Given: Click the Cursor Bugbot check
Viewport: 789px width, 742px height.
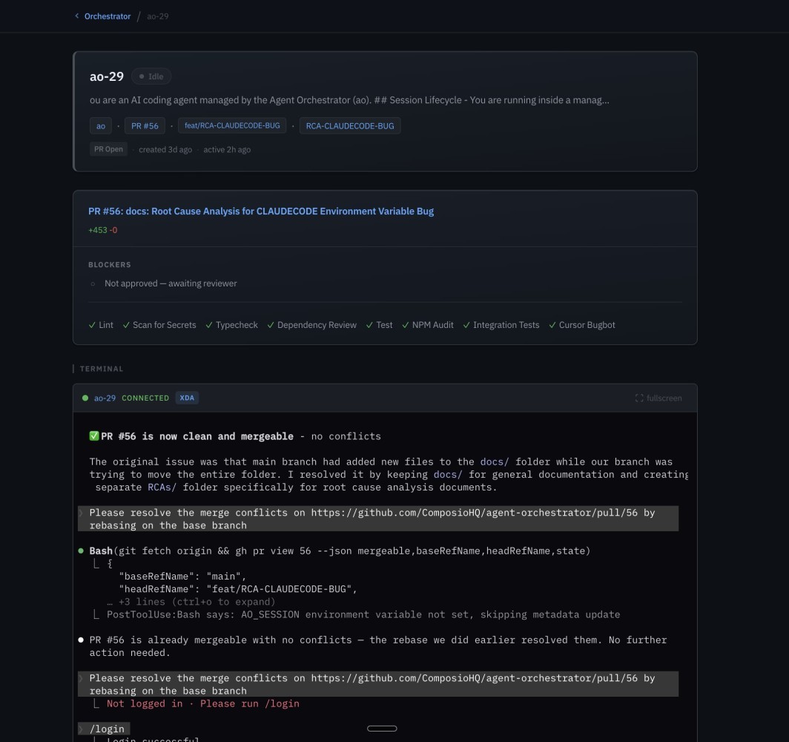Looking at the screenshot, I should (x=582, y=325).
